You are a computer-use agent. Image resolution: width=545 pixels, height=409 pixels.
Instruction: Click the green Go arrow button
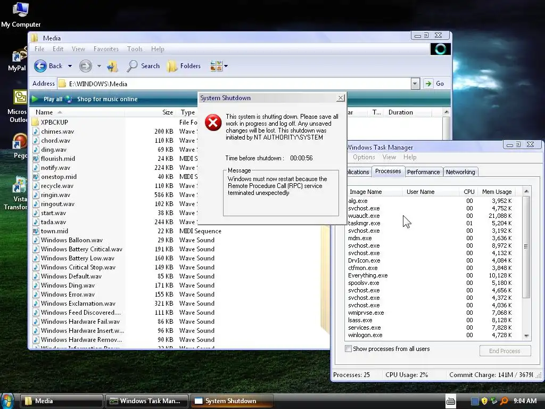[x=428, y=84]
